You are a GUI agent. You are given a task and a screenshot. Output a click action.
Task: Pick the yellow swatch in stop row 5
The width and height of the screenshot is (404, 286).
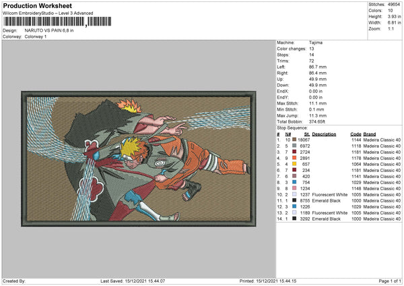294,164
